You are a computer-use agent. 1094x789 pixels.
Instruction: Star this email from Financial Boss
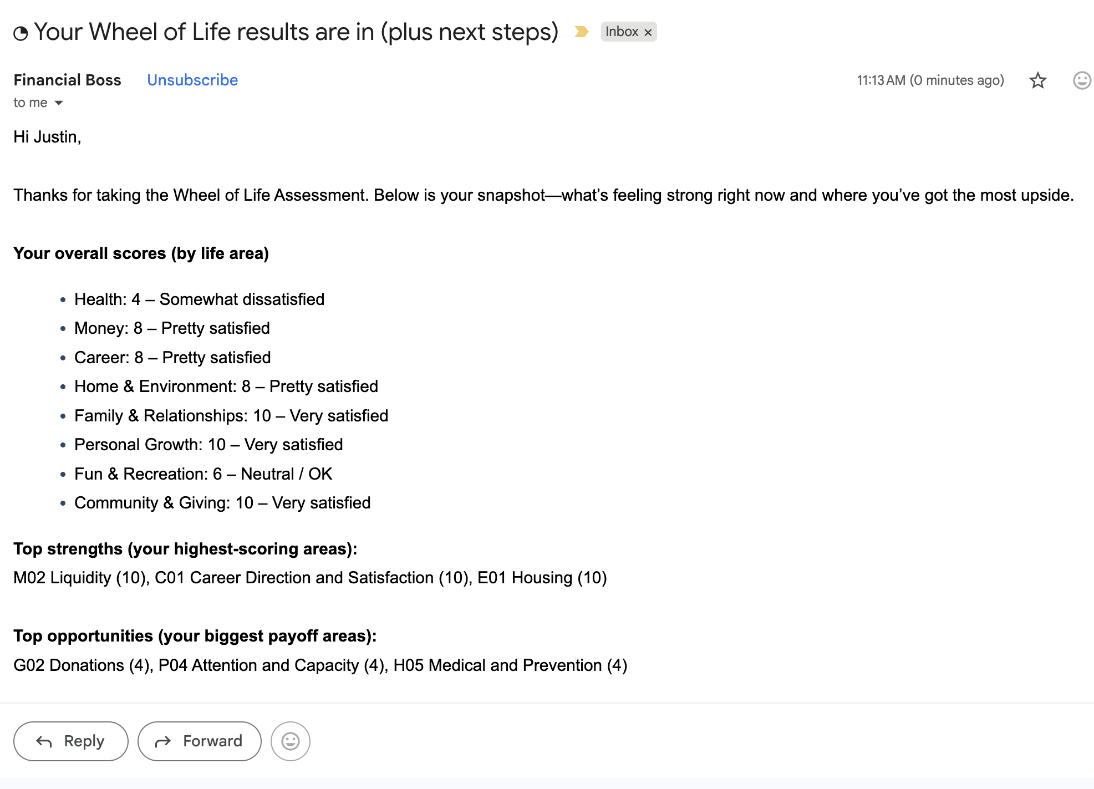point(1037,80)
